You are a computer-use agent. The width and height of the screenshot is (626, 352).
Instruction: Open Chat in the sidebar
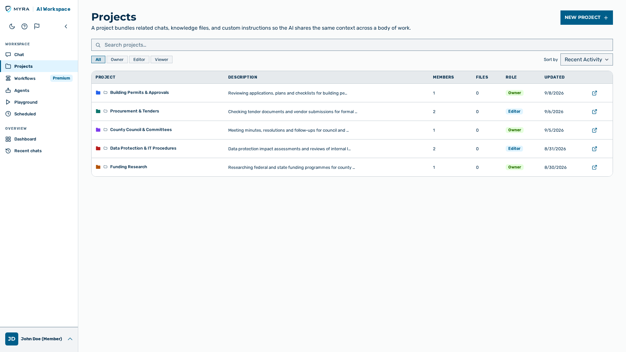(x=39, y=54)
